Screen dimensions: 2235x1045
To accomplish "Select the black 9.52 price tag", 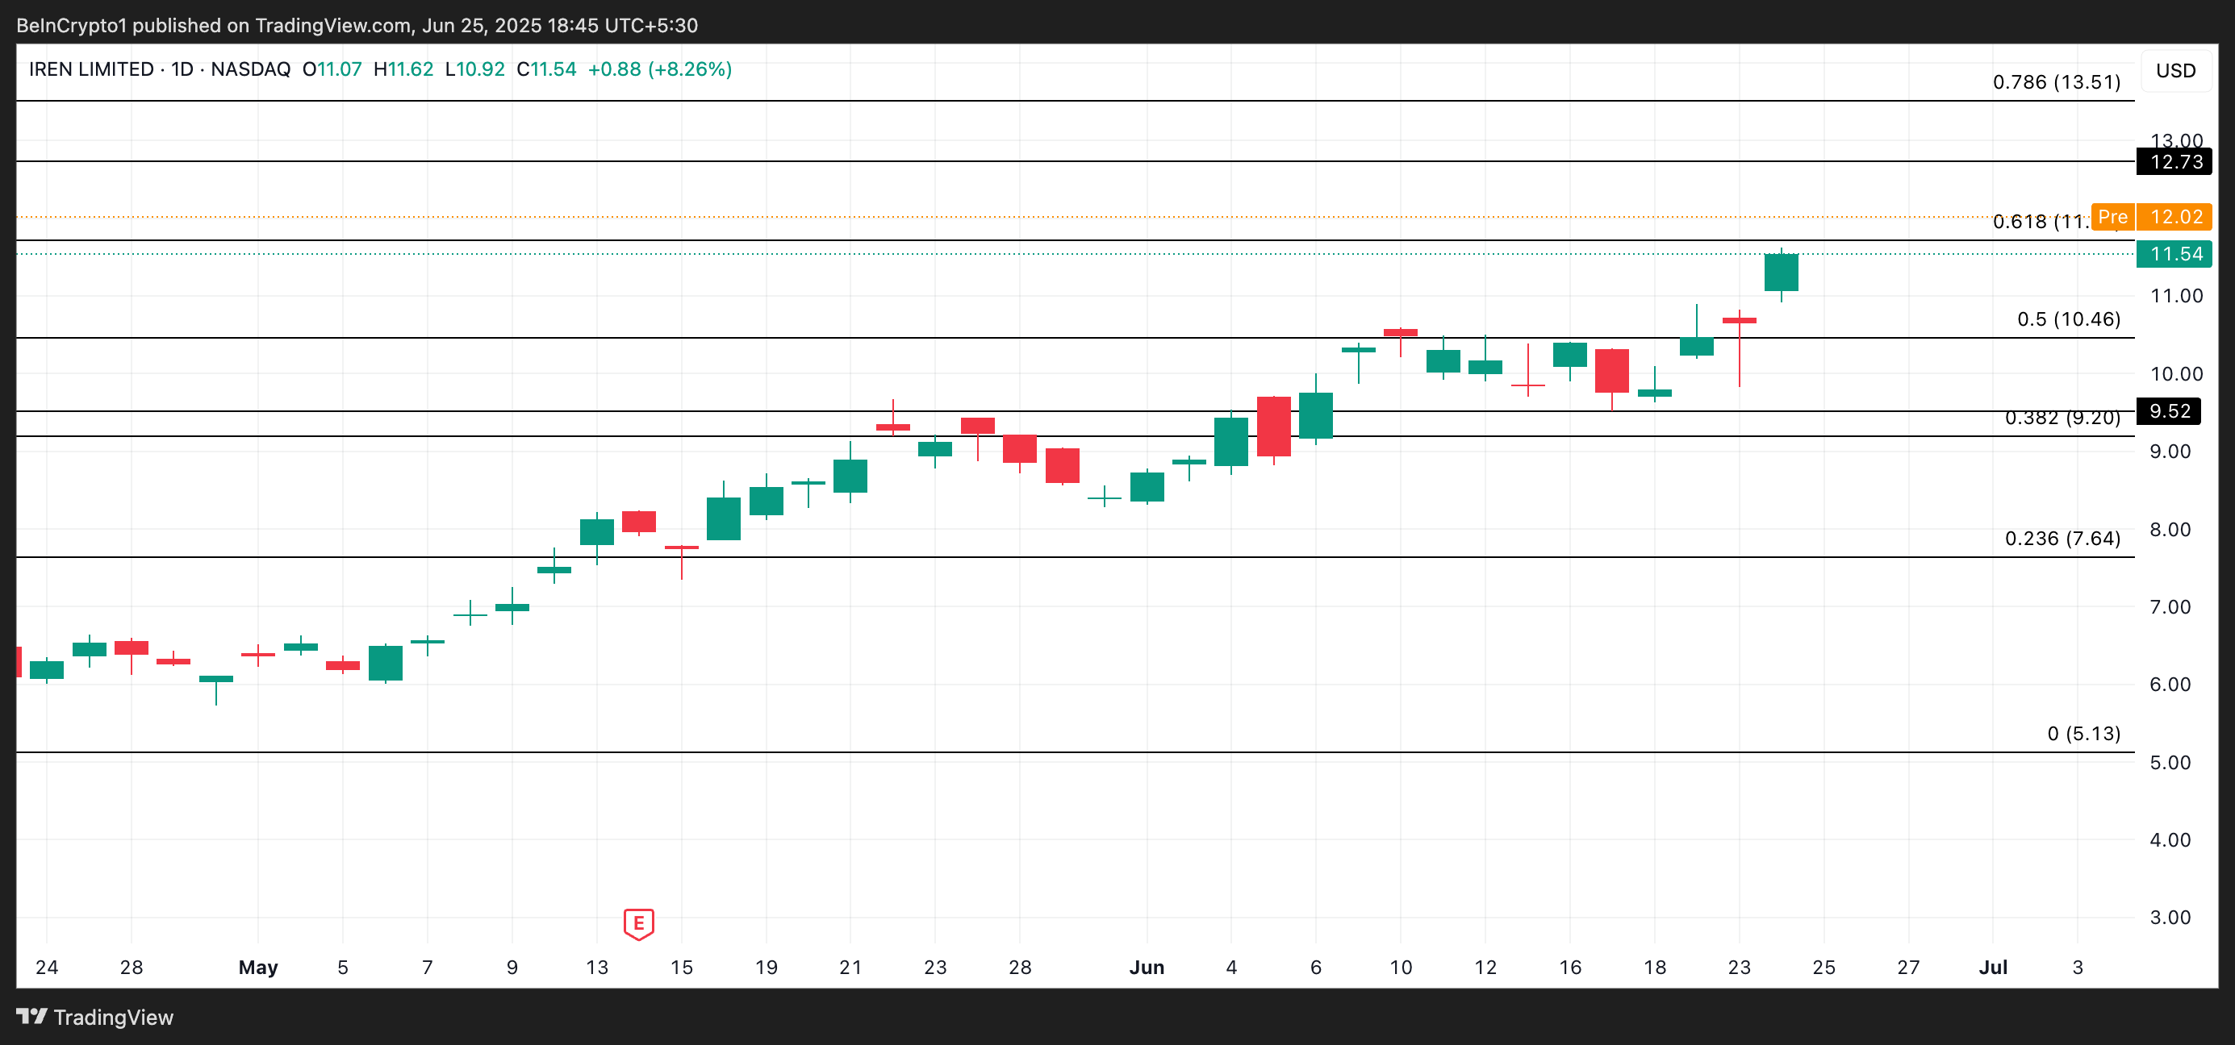I will pyautogui.click(x=2168, y=411).
